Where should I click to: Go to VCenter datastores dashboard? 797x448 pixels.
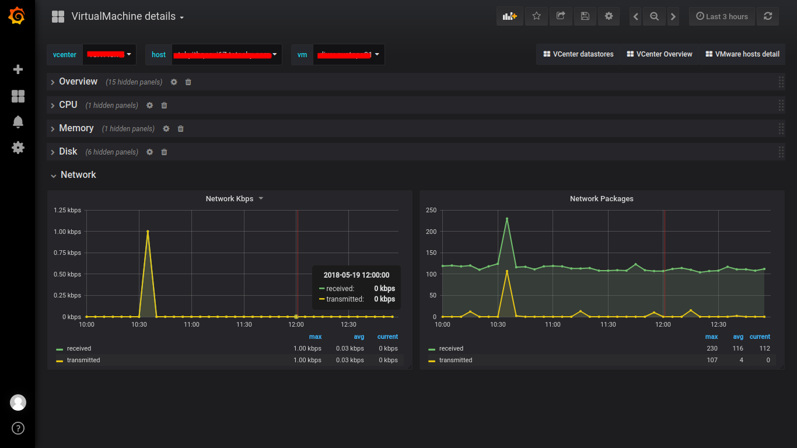coord(578,54)
